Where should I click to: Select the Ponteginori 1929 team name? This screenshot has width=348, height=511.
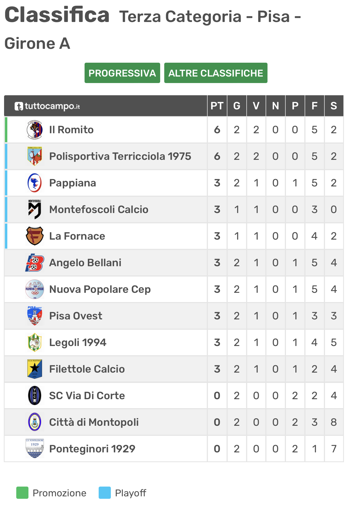click(92, 449)
